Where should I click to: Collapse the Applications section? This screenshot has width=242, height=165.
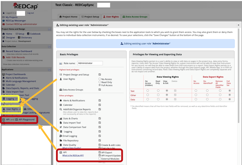click(x=49, y=70)
